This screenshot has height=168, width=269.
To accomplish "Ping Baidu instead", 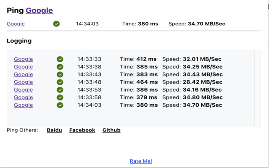I will click(54, 130).
